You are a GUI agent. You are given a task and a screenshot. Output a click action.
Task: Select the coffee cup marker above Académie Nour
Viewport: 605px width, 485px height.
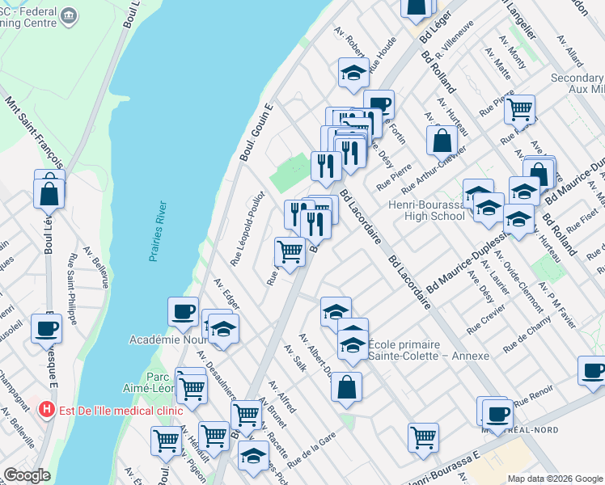point(184,314)
